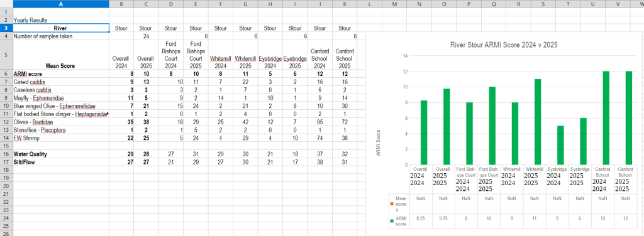The width and height of the screenshot is (644, 236).
Task: Select row 25 header
Action: (x=6, y=227)
